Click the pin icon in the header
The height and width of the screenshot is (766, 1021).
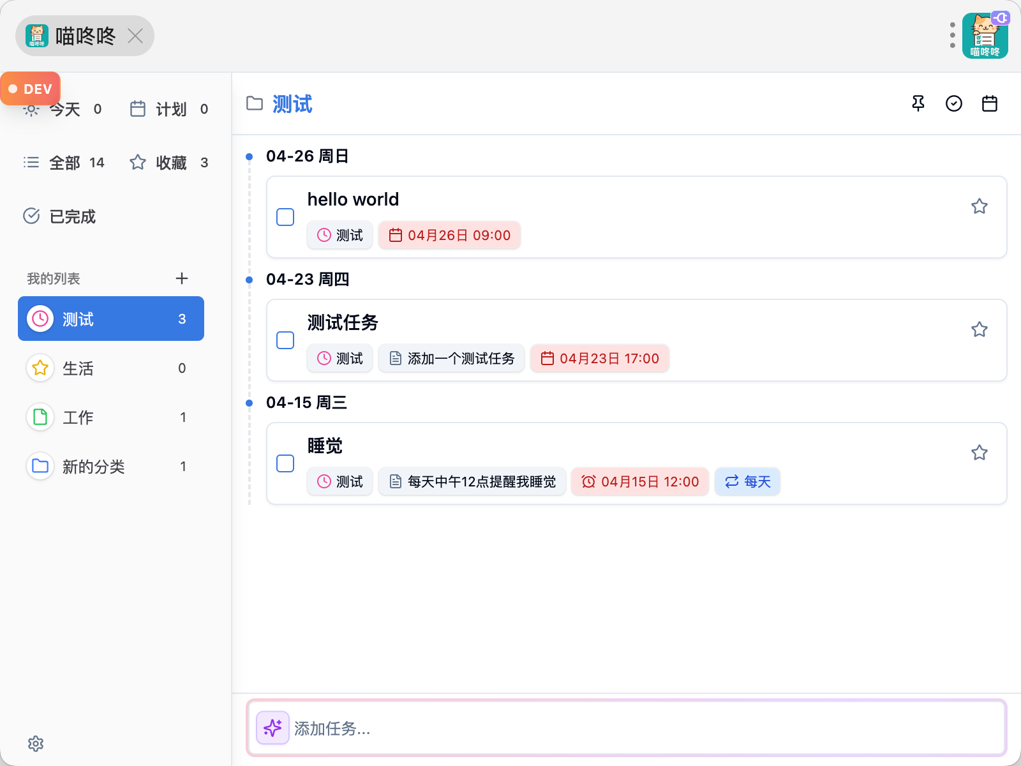[918, 103]
